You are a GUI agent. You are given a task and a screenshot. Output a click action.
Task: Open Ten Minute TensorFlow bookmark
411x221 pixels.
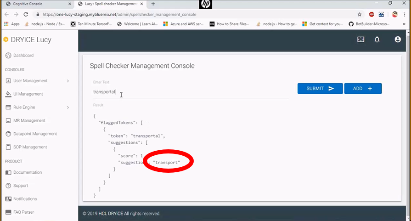coord(91,24)
